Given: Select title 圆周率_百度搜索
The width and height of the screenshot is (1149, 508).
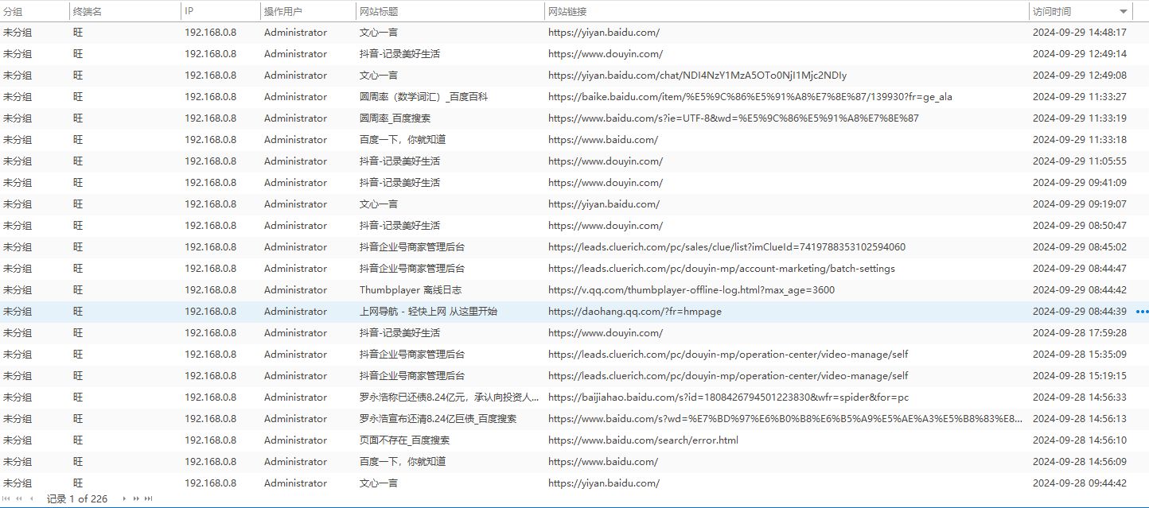Looking at the screenshot, I should [x=395, y=118].
